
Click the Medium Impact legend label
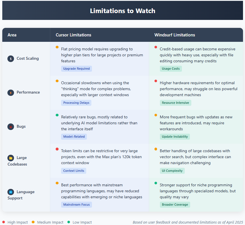tap(50, 222)
